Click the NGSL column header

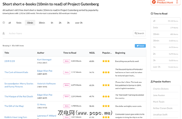click(x=92, y=53)
